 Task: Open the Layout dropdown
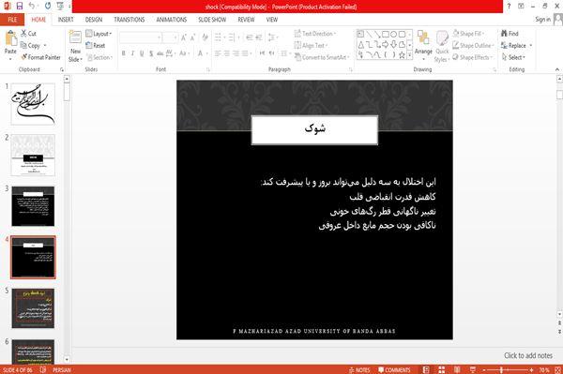[x=99, y=34]
